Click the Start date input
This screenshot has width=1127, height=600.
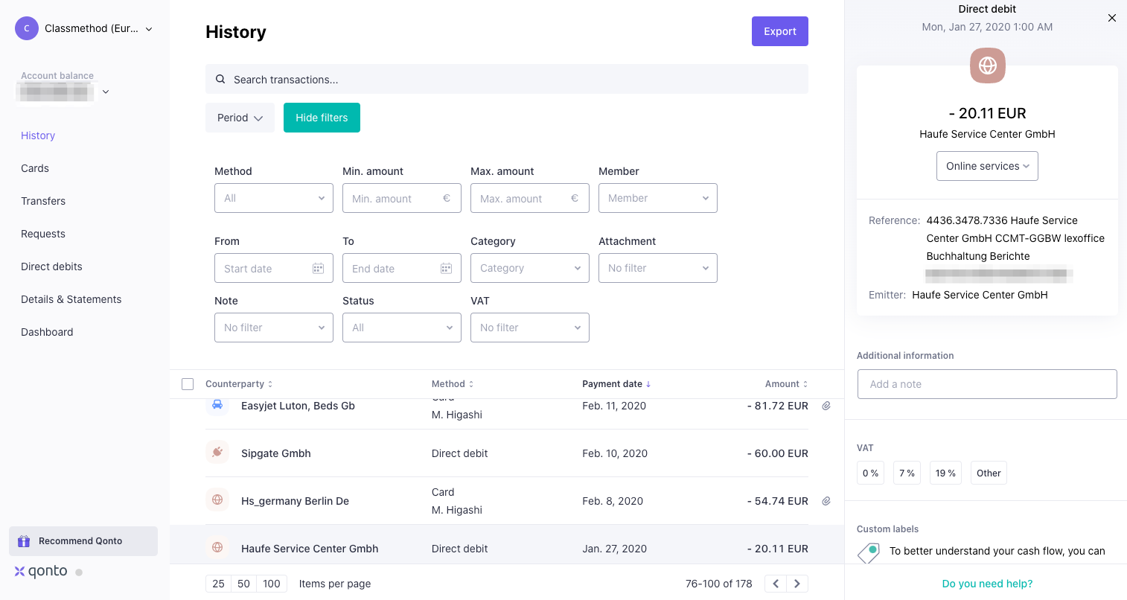[x=274, y=268]
